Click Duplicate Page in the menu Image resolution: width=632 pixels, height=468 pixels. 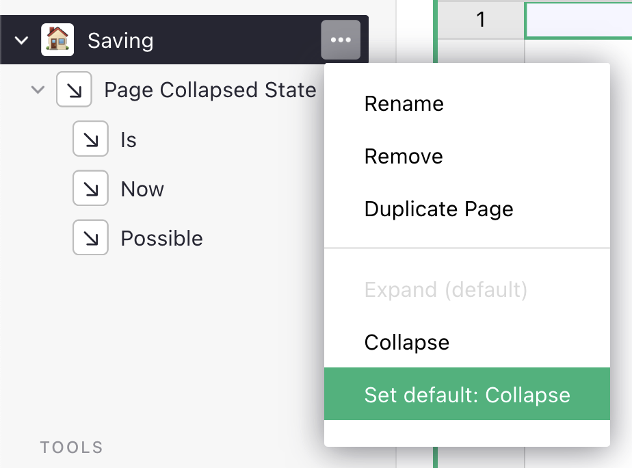click(438, 209)
